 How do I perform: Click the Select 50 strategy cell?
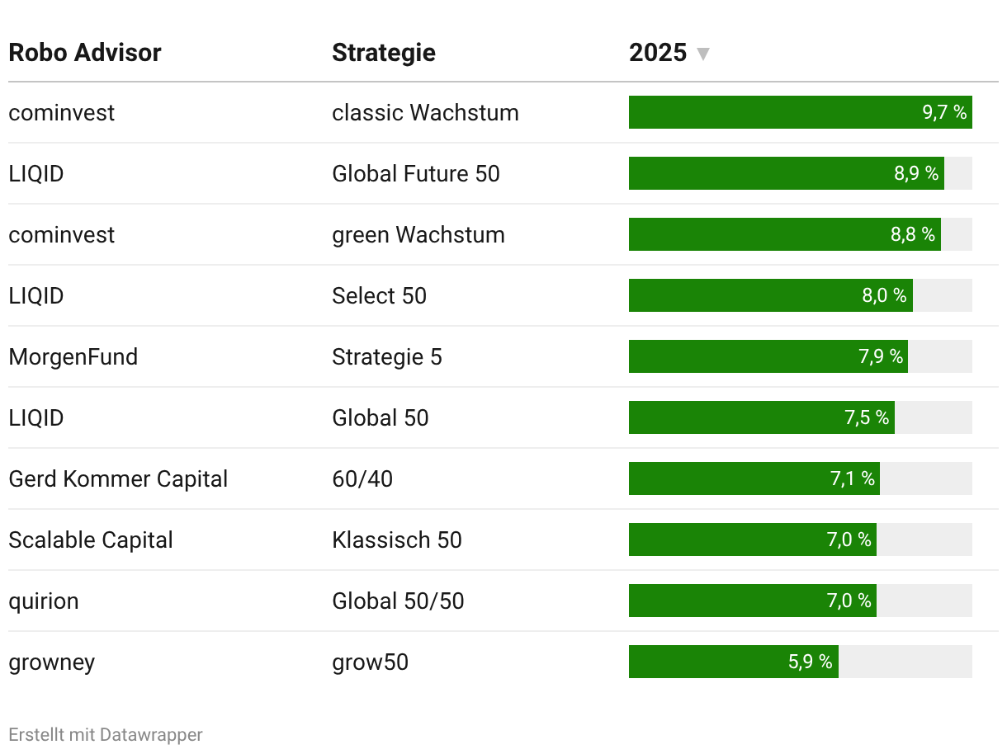[379, 295]
